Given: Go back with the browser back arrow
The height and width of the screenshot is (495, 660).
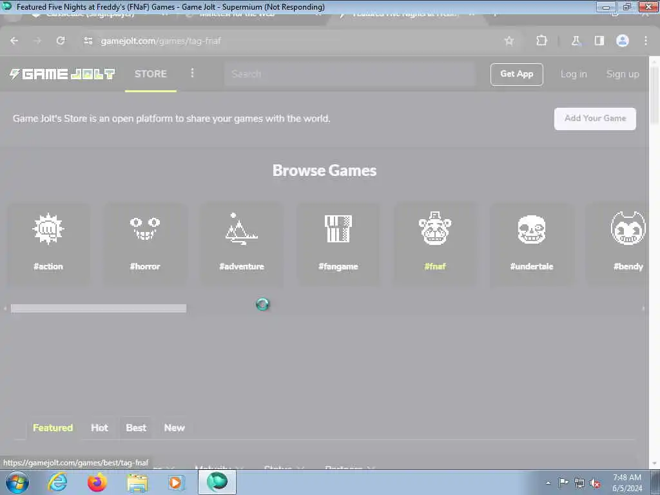Looking at the screenshot, I should (14, 41).
